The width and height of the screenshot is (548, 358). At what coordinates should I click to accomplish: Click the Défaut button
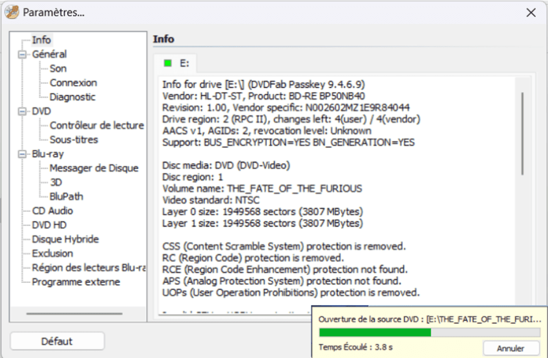click(x=57, y=341)
